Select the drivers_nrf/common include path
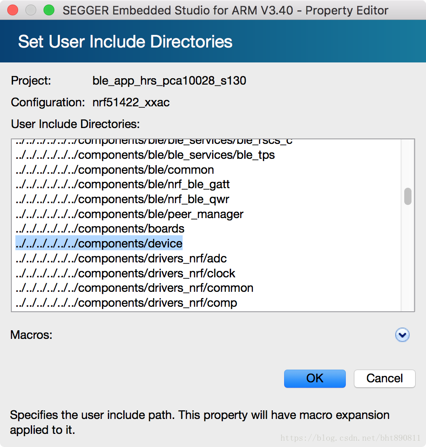426x447 pixels. (x=135, y=288)
